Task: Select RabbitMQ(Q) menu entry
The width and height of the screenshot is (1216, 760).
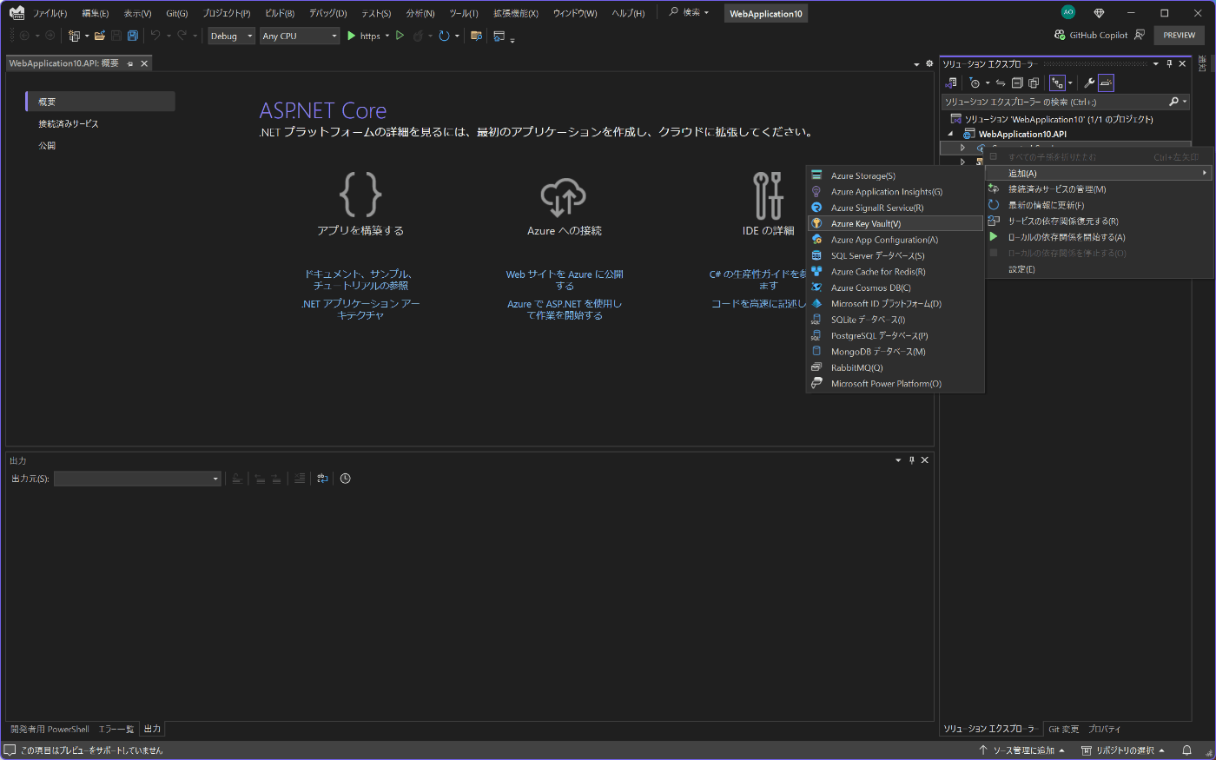Action: (x=895, y=367)
